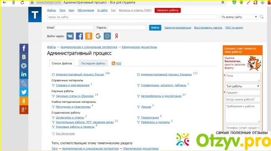Switch to the 'Последние файлы' tab
This screenshot has height=151, width=271.
coord(93,63)
